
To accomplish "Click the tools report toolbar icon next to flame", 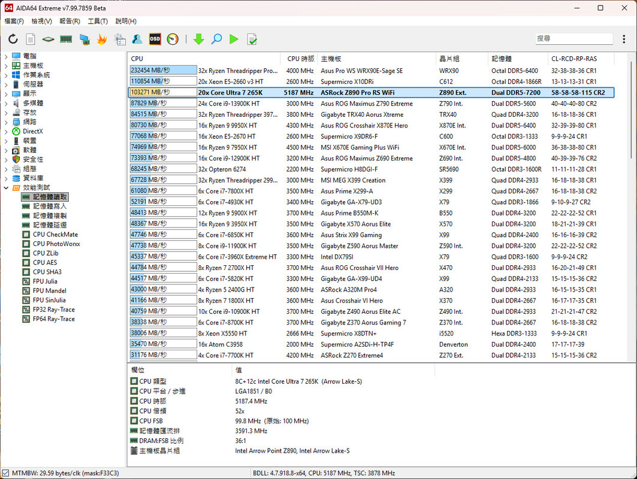I will tap(120, 39).
